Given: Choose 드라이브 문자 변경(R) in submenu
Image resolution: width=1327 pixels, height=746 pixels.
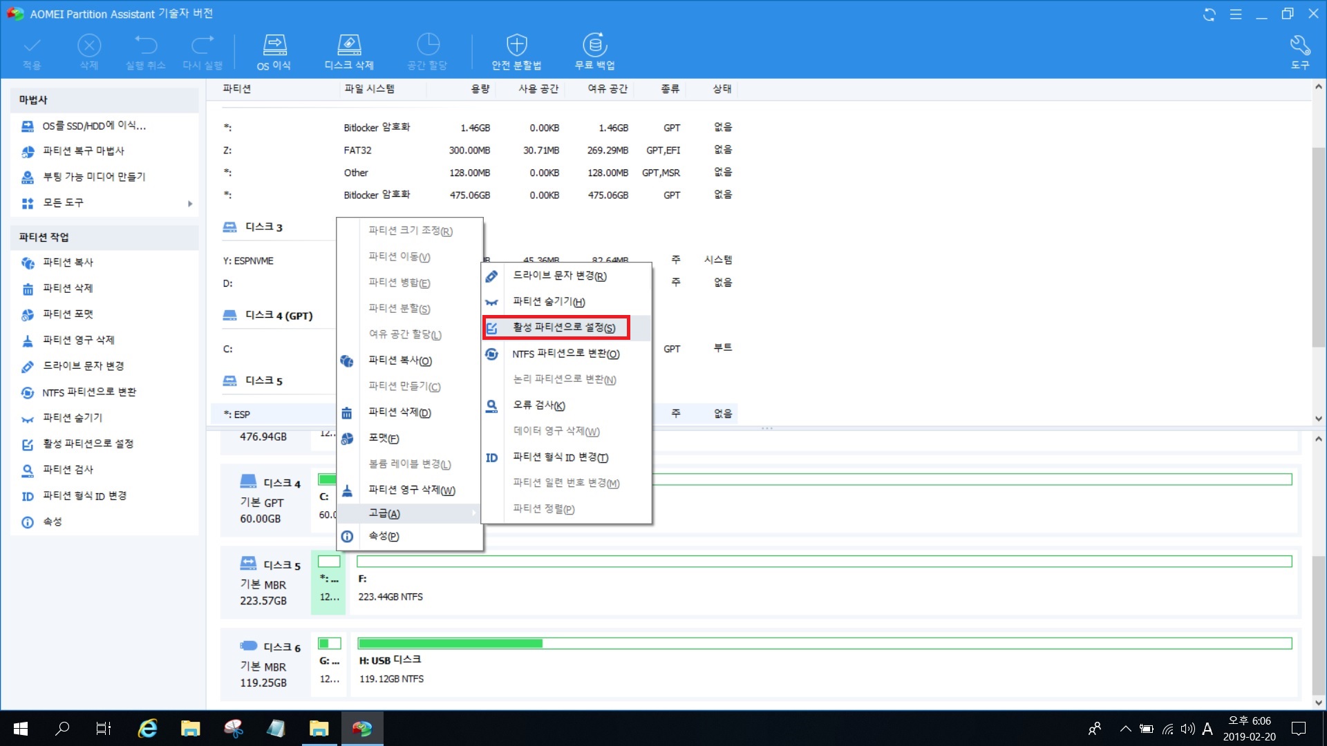Looking at the screenshot, I should (566, 276).
